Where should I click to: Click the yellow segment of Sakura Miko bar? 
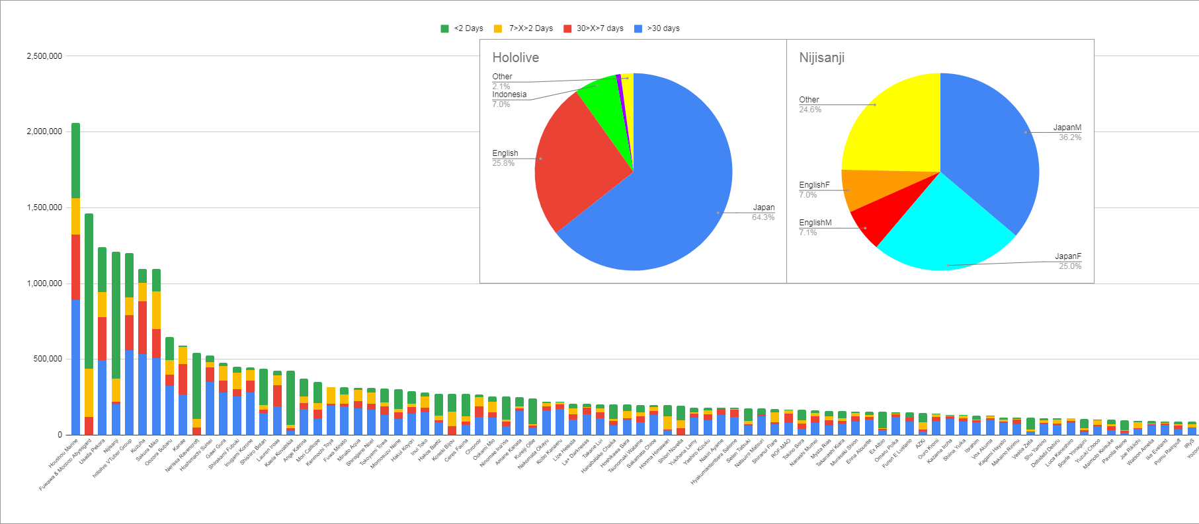[x=156, y=310]
